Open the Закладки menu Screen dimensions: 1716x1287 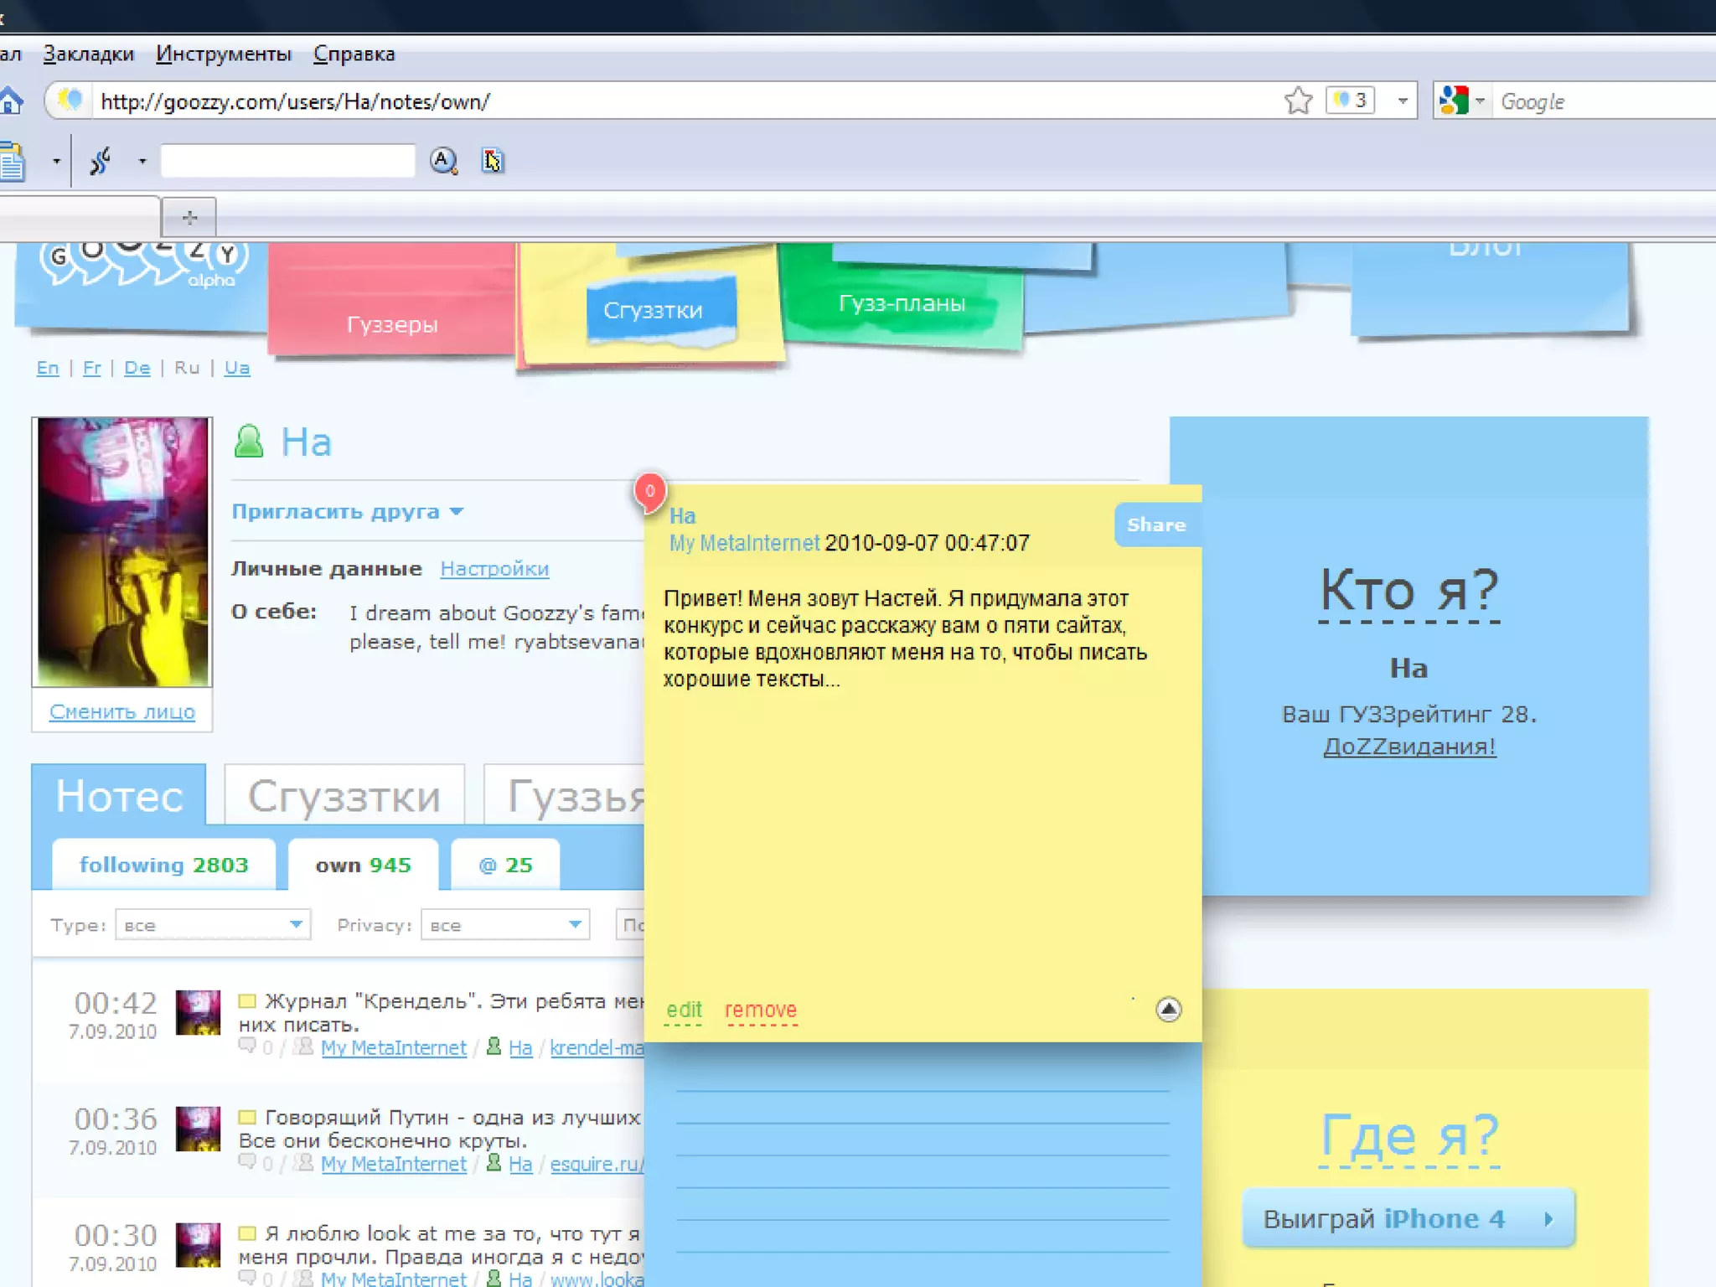[89, 54]
